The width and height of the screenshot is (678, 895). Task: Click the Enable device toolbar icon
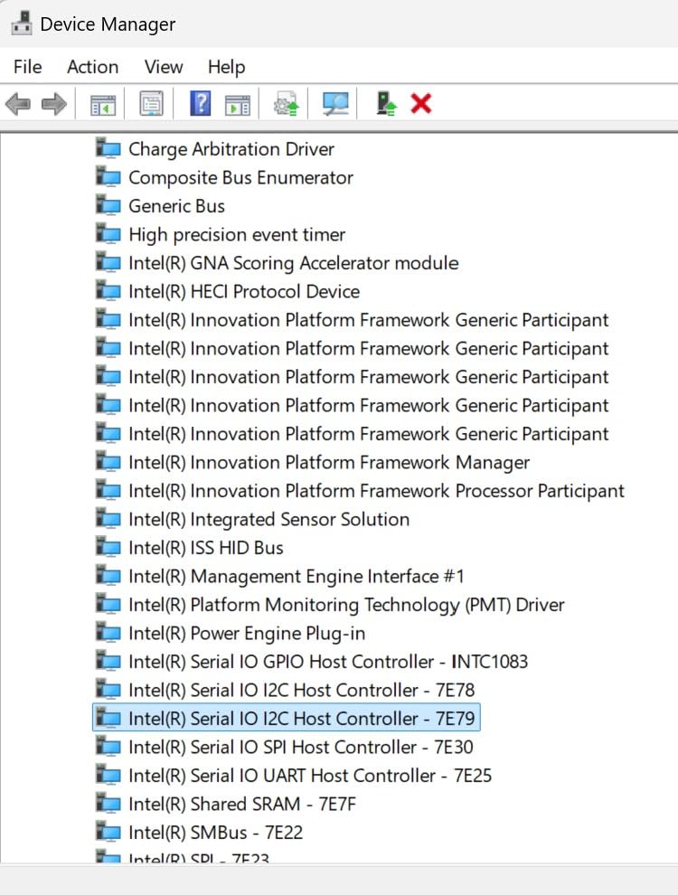(386, 104)
